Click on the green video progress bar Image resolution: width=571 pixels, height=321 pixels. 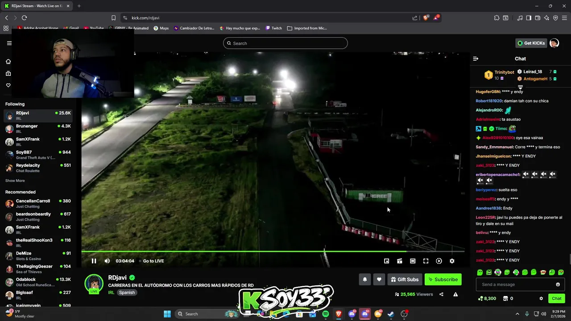[x=273, y=251]
